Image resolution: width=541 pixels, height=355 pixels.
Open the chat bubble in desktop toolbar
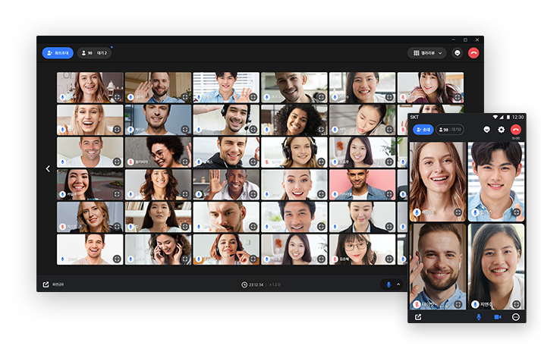tap(458, 53)
